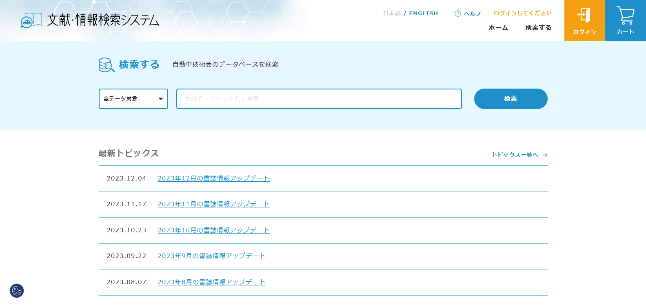Click the help question mark icon
The image size is (646, 305).
457,13
